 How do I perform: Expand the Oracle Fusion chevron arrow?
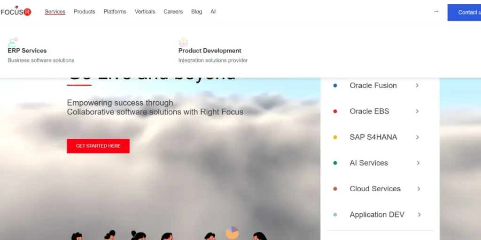pos(417,86)
